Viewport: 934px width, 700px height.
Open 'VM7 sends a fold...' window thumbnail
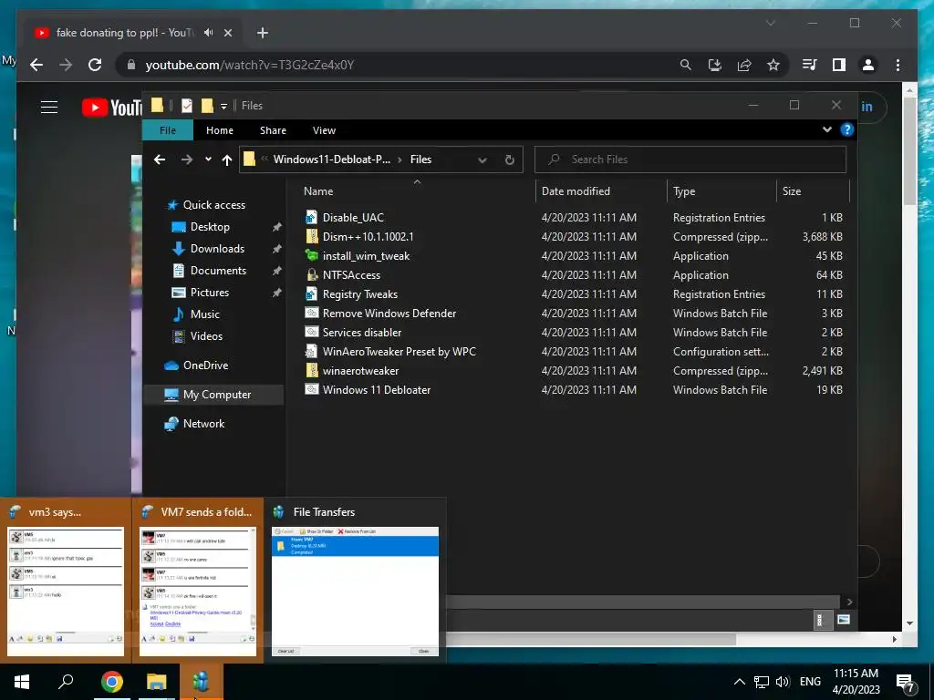click(198, 581)
